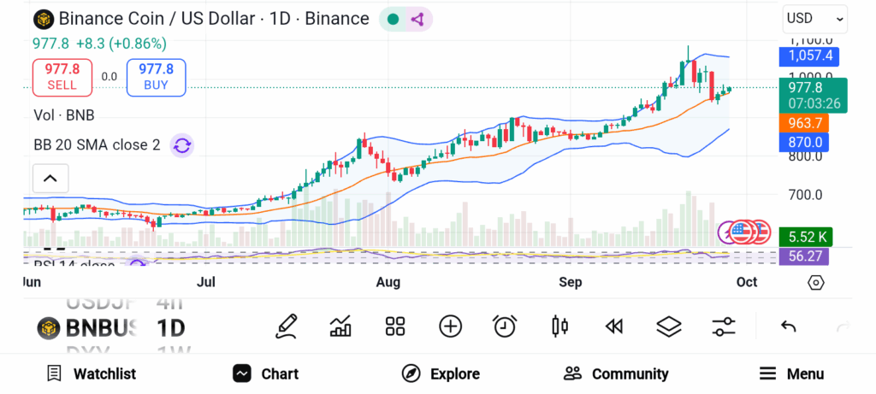The image size is (876, 394).
Task: Open chart settings sliders icon
Action: (724, 326)
